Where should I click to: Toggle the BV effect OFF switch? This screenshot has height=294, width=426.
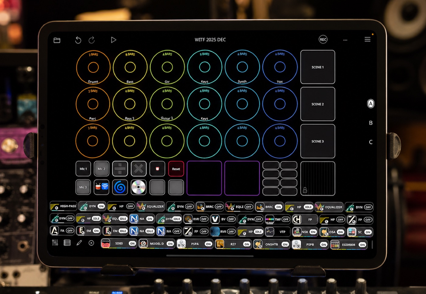[231, 219]
